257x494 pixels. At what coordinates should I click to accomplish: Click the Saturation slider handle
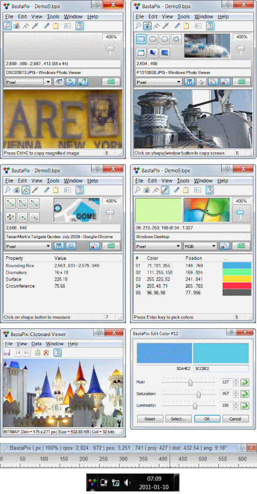click(x=198, y=394)
